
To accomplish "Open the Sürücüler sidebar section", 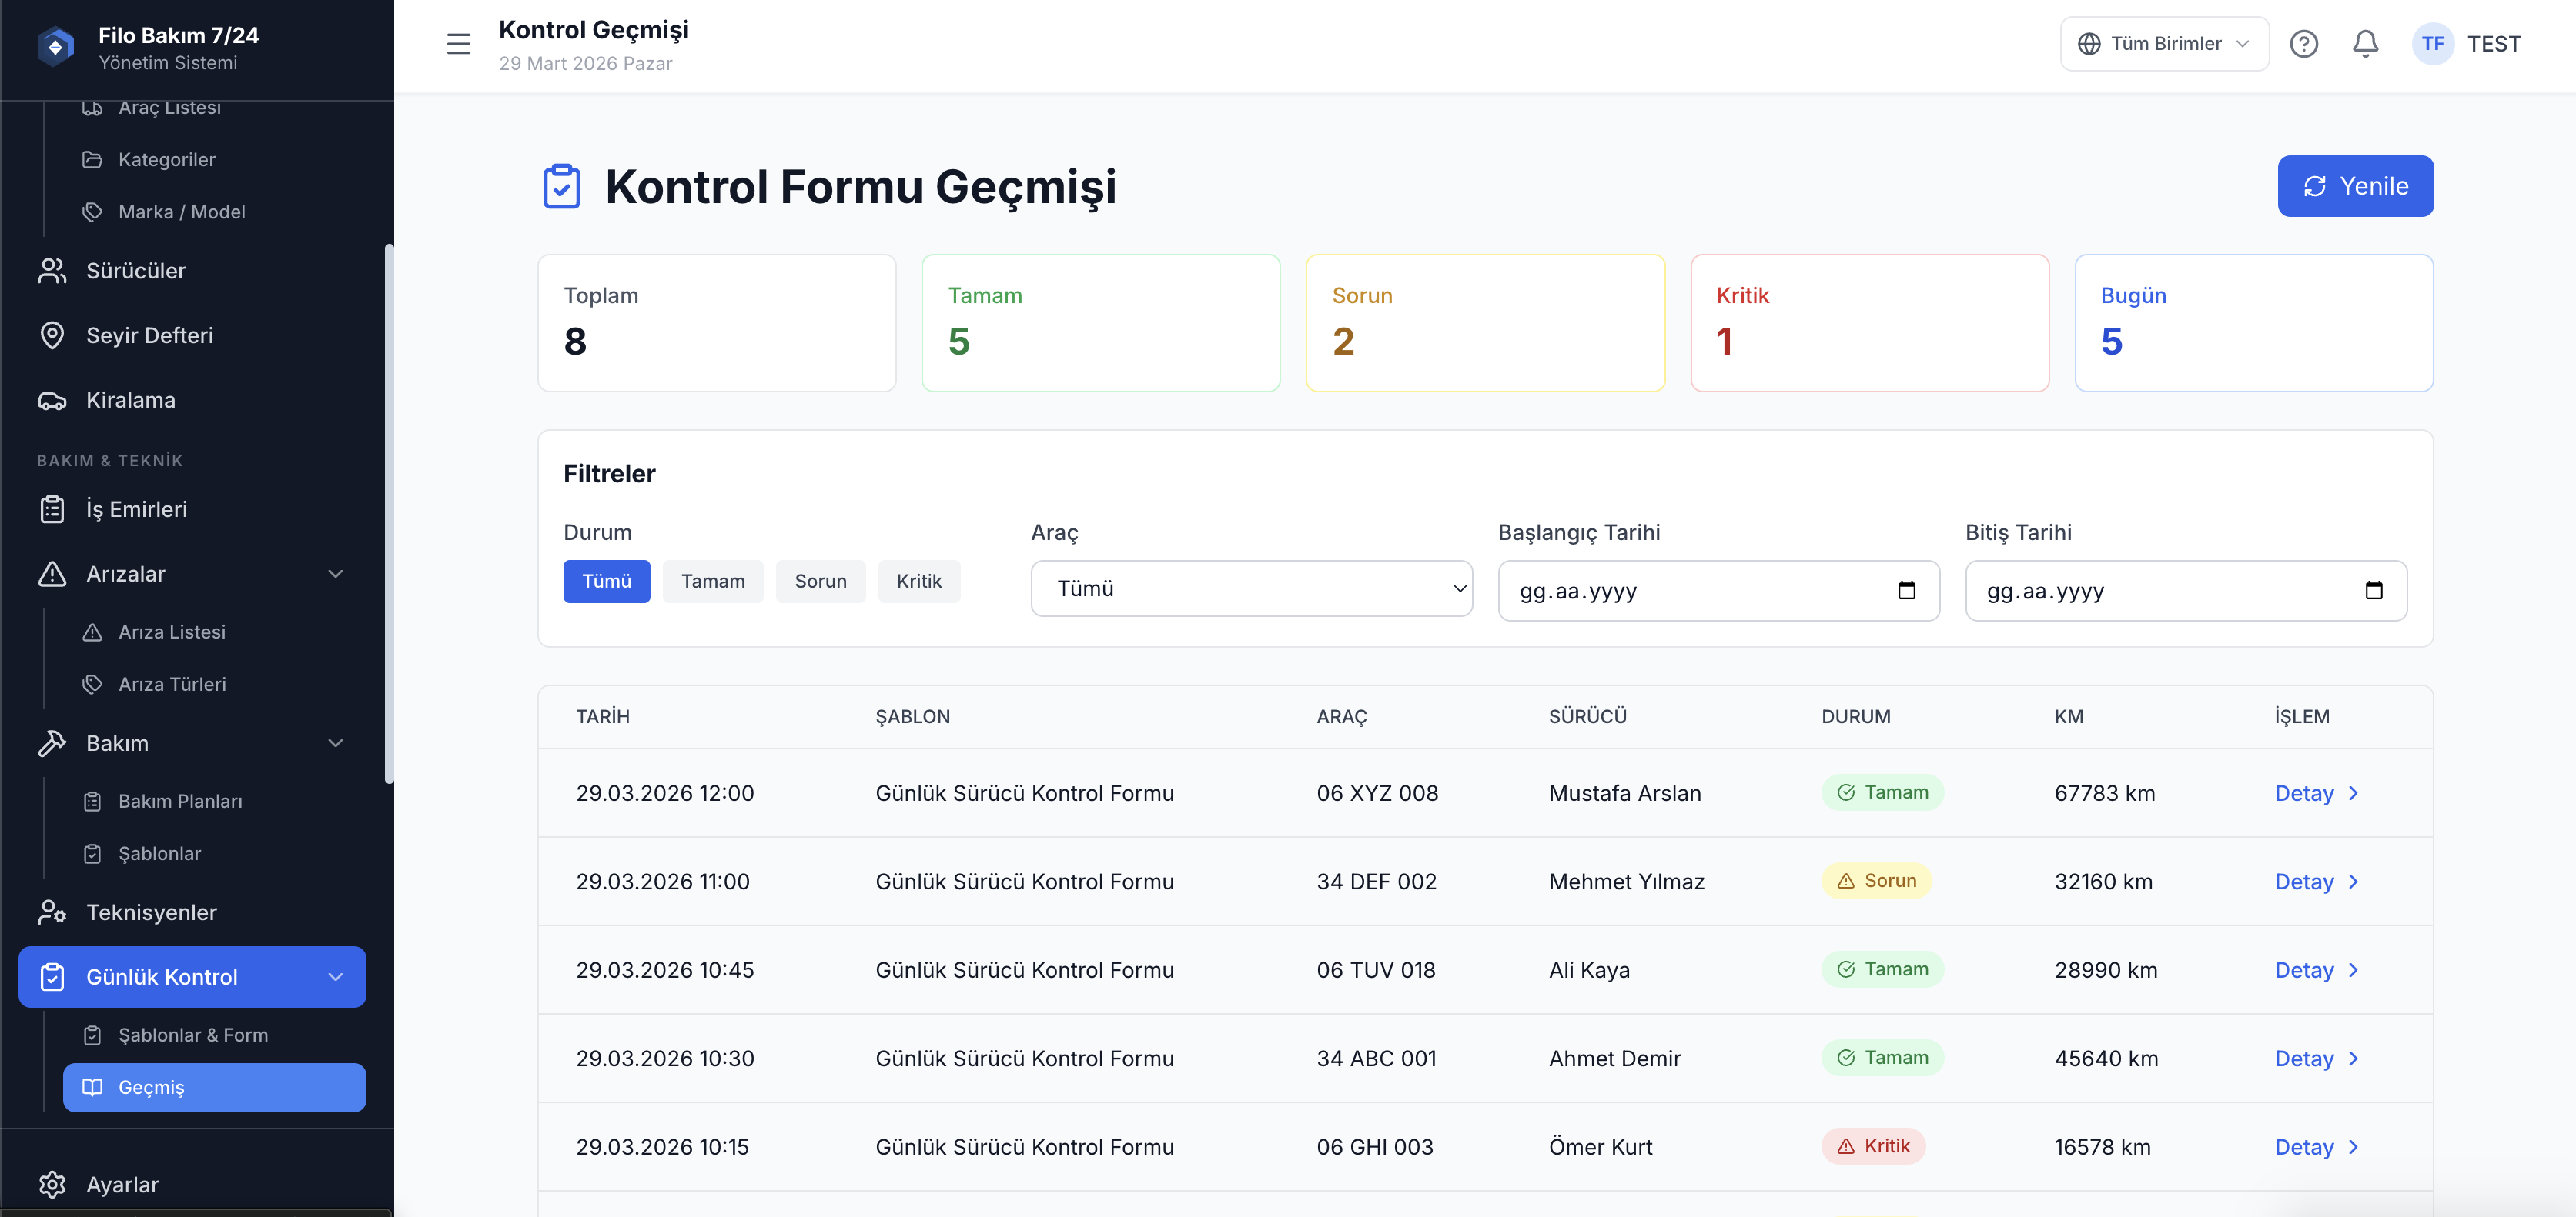I will point(135,270).
